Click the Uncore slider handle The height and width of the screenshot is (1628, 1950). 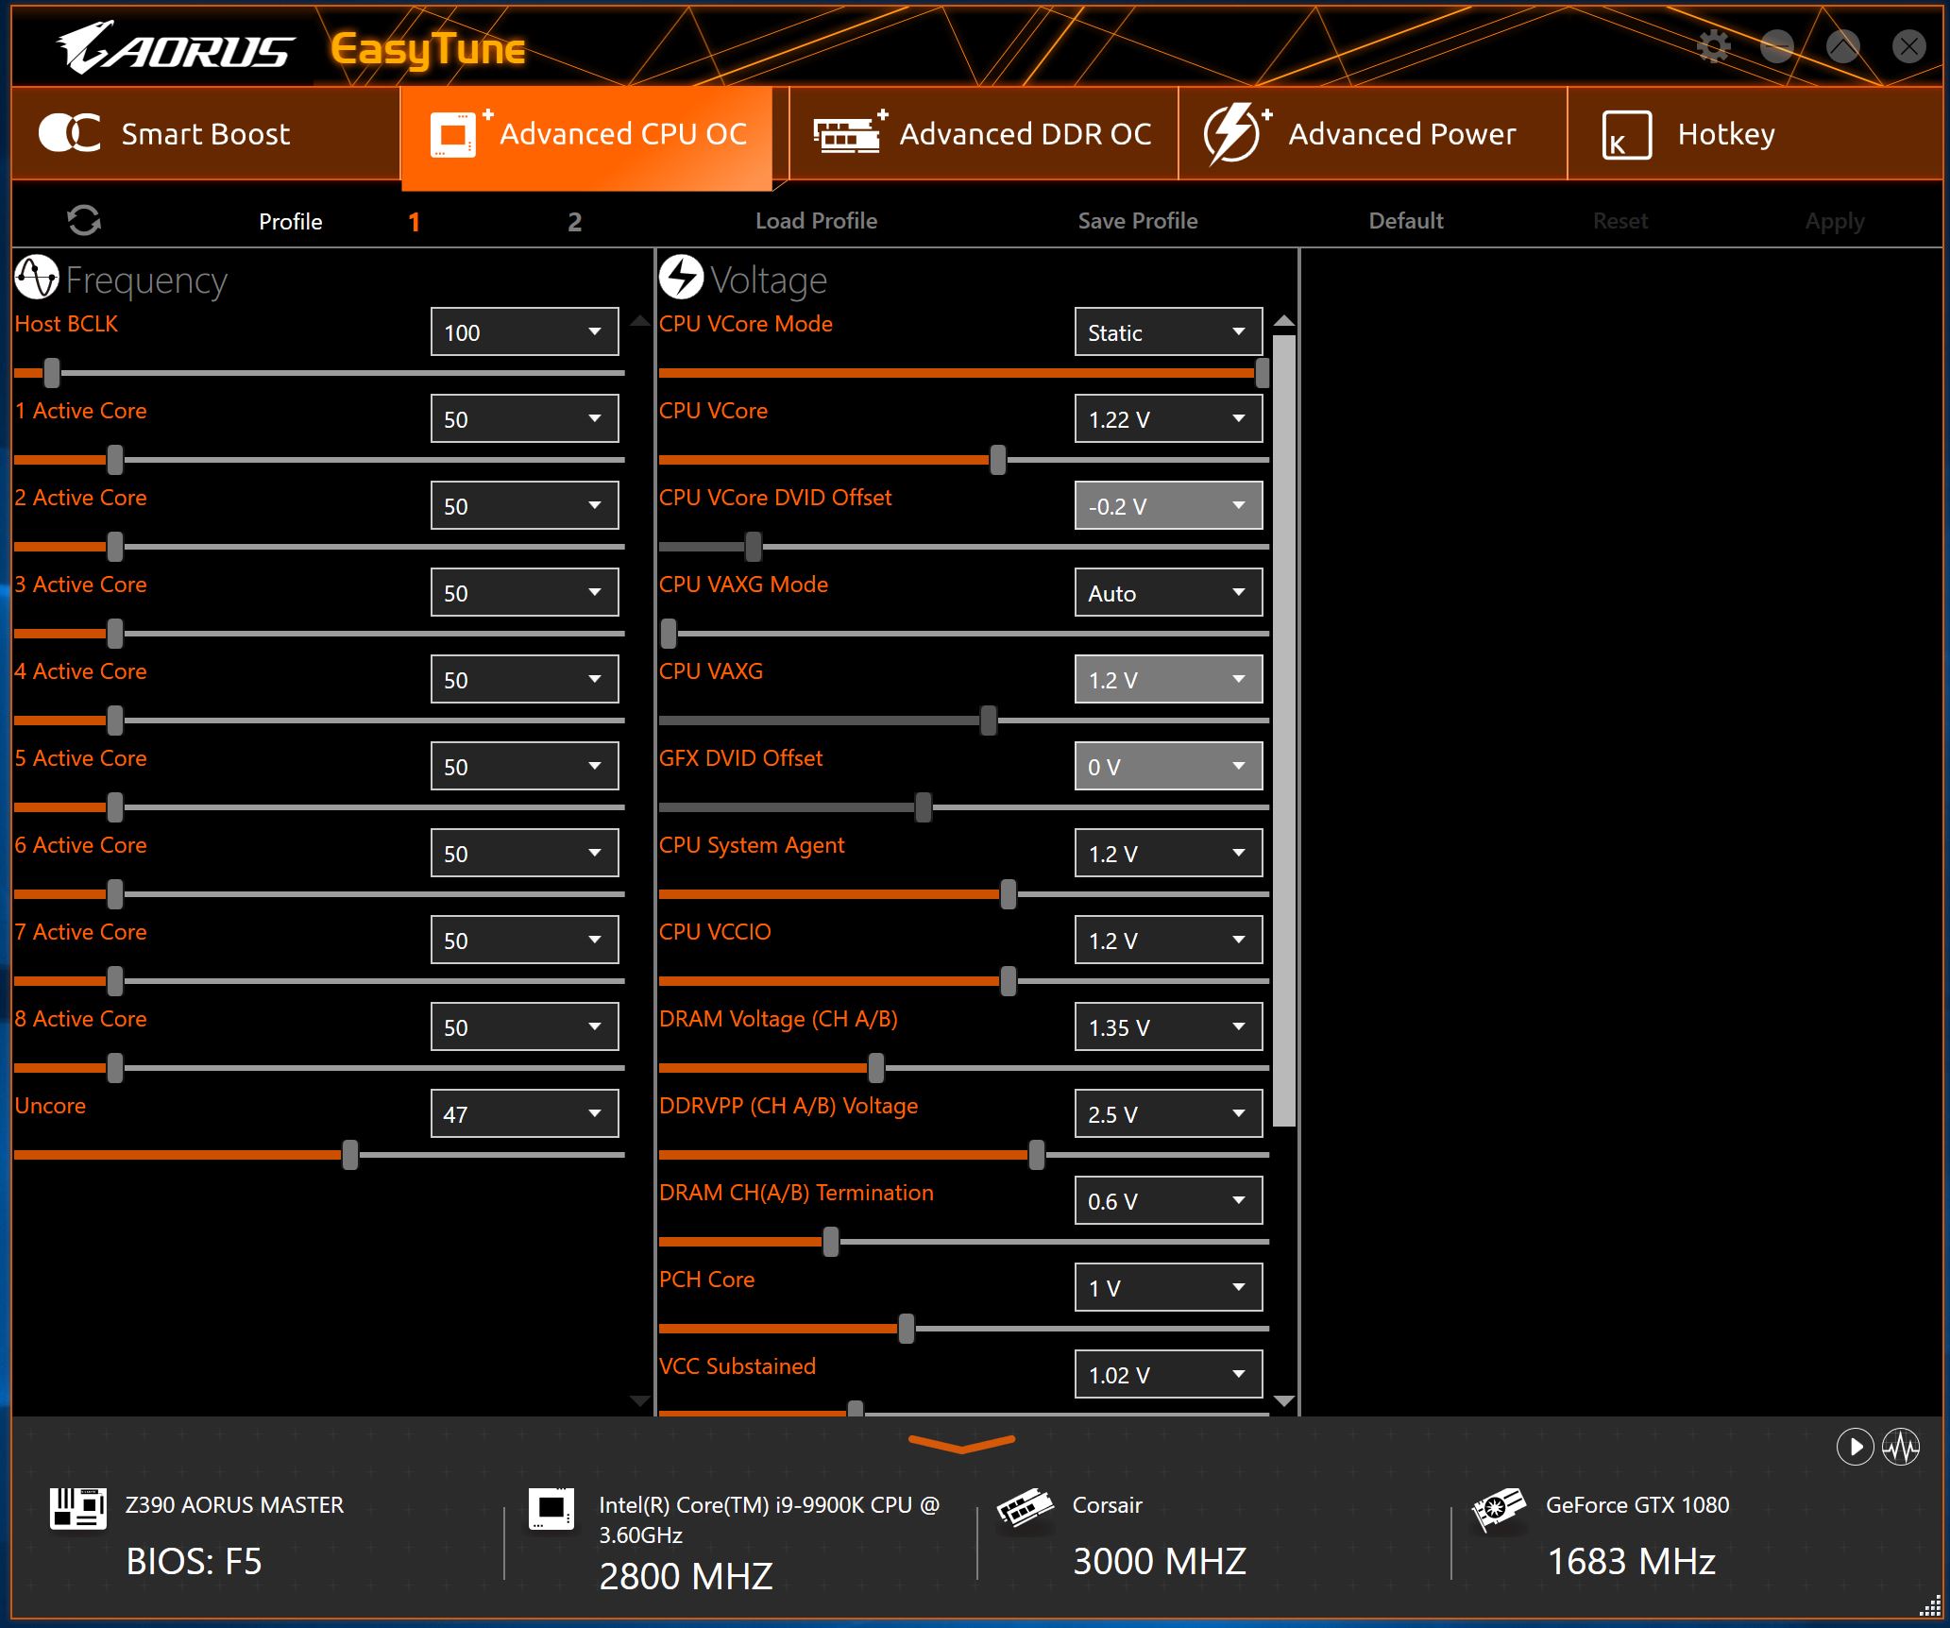pos(350,1155)
